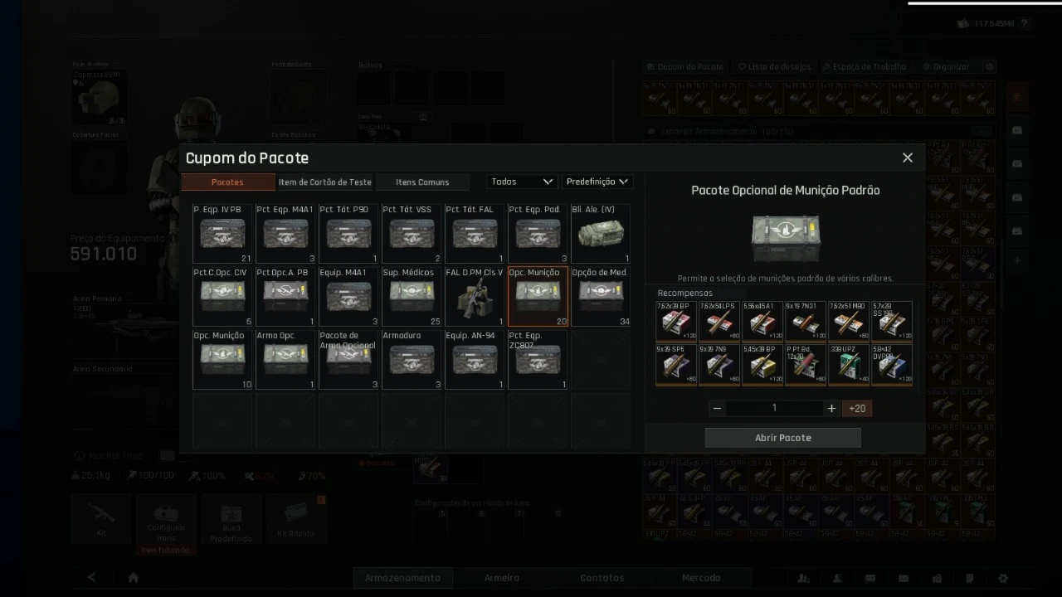Switch to the Itens Comuns tab
The width and height of the screenshot is (1062, 597).
422,182
